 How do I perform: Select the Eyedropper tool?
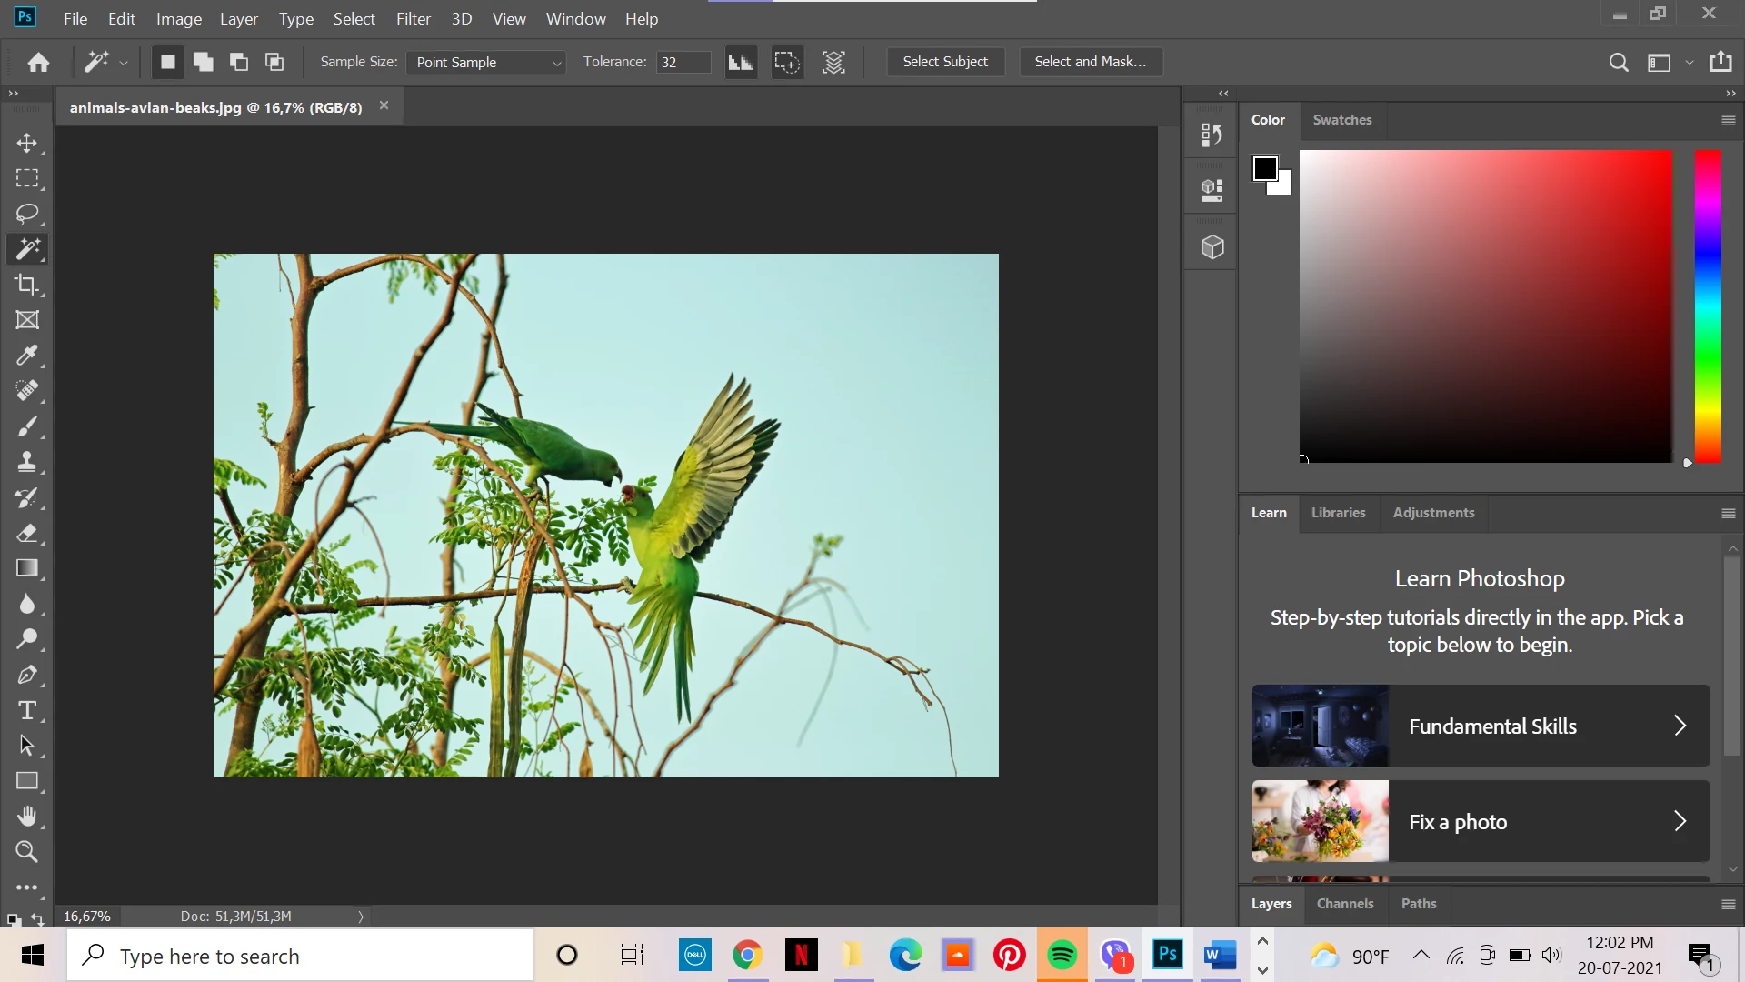click(27, 356)
